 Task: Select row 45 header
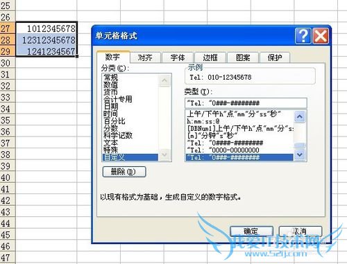click(8, 235)
